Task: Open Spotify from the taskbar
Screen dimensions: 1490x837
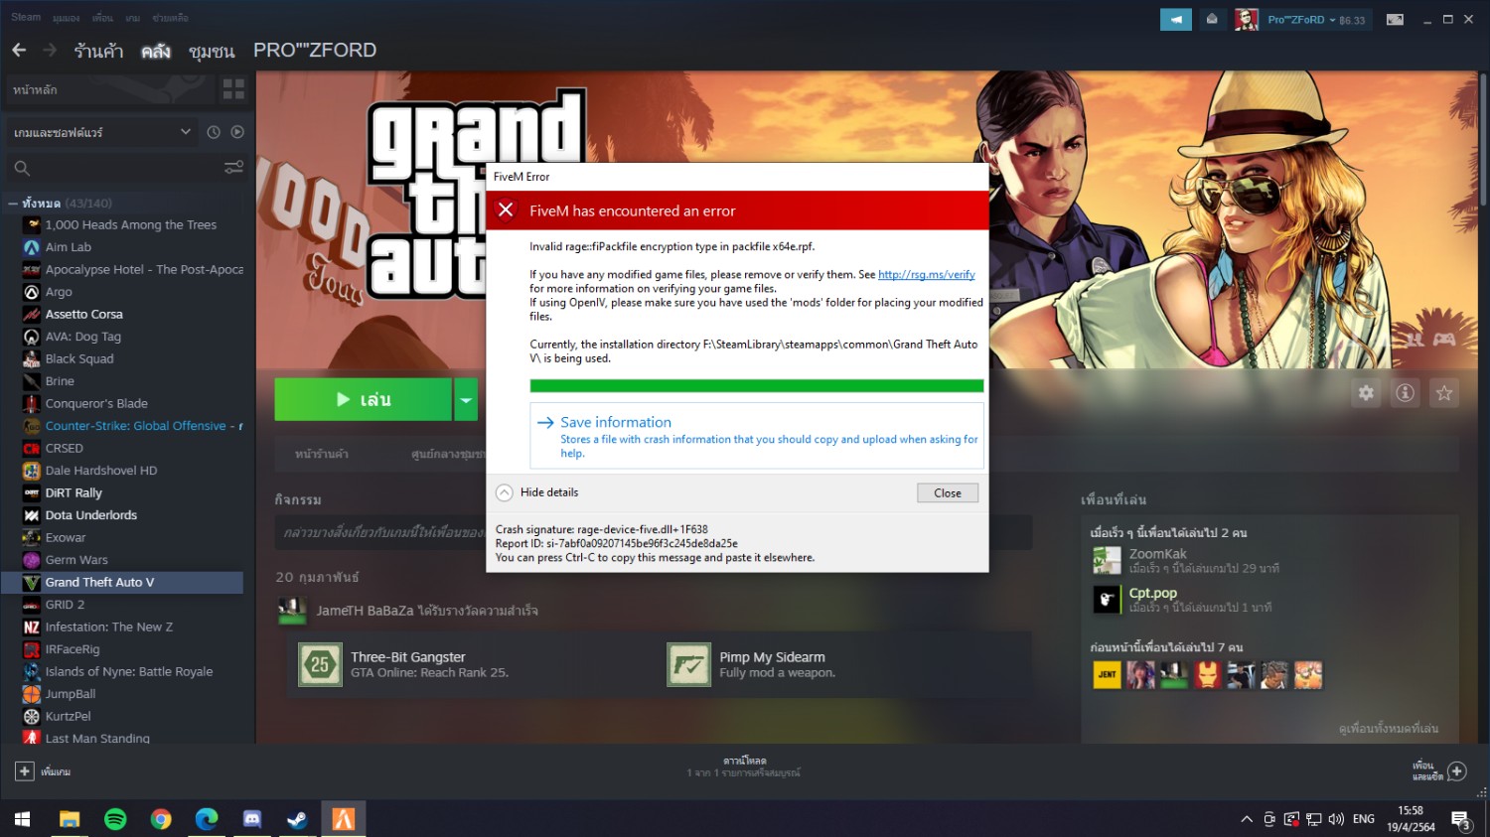Action: pyautogui.click(x=115, y=819)
